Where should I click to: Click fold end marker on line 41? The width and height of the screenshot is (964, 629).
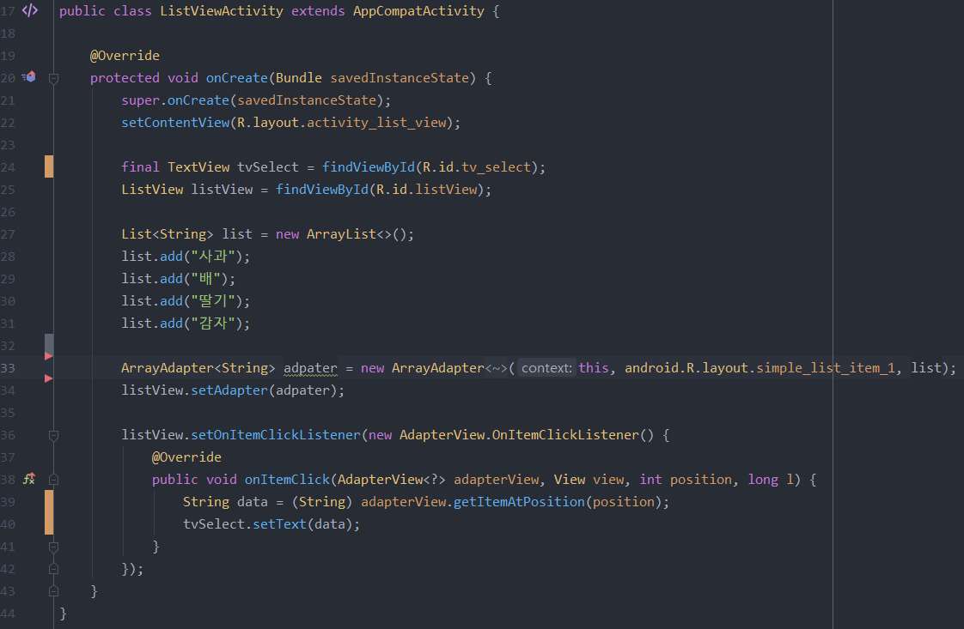point(53,547)
